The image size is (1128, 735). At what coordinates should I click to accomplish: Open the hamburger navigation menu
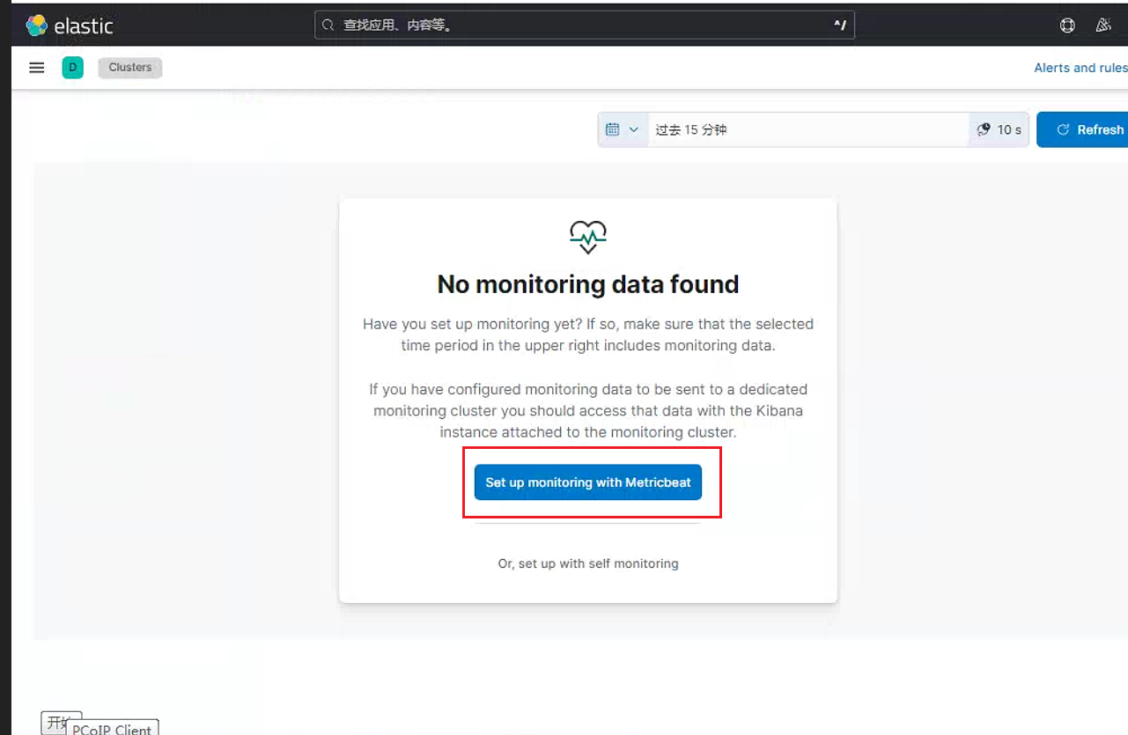pos(37,68)
